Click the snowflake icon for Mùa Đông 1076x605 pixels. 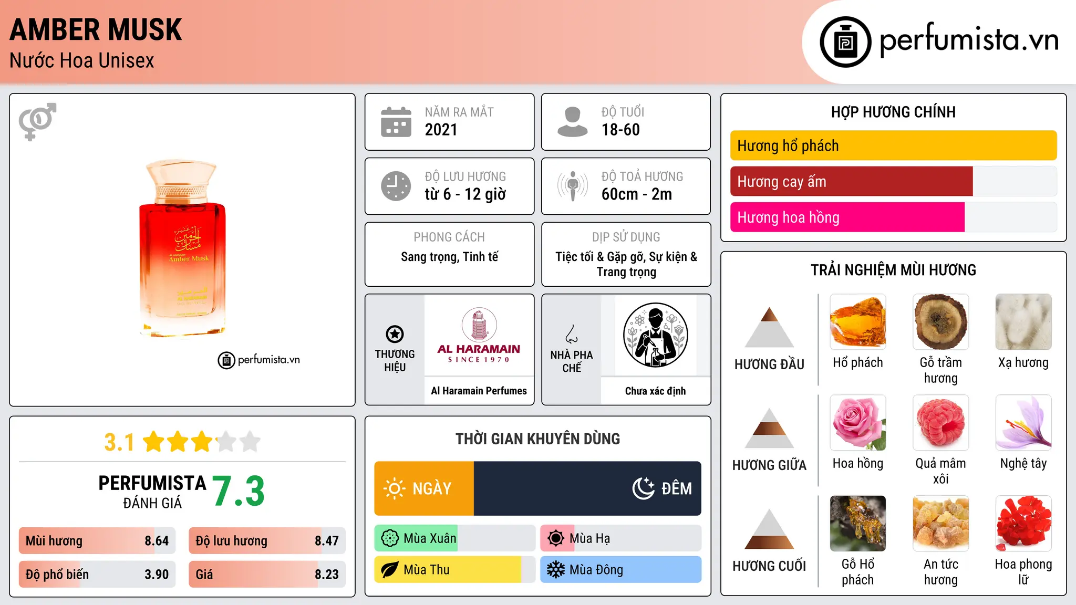click(x=555, y=570)
